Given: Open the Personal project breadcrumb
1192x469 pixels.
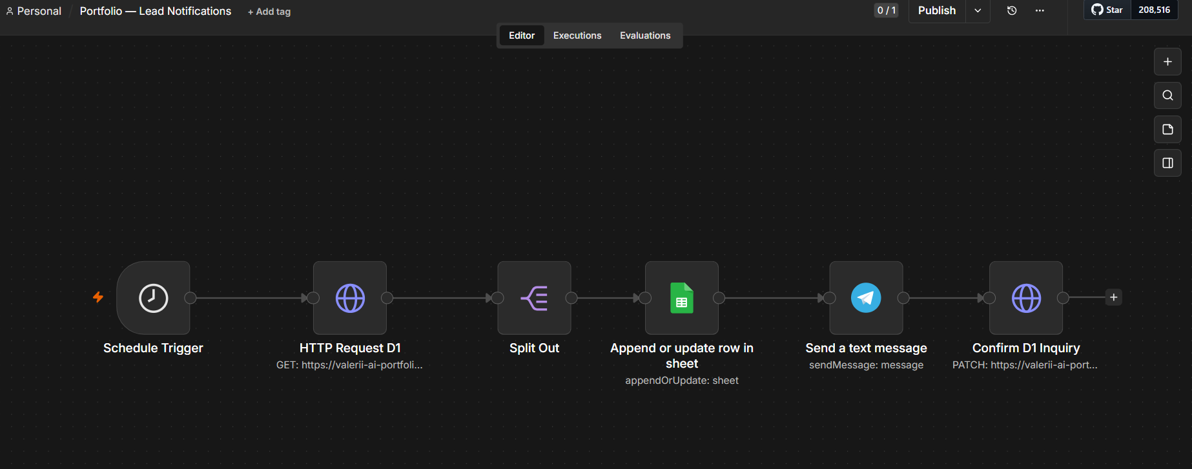Looking at the screenshot, I should [x=34, y=11].
